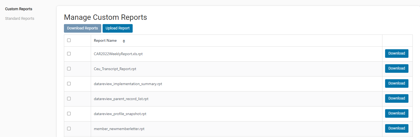Sort by Report Name arrow icon
Screen dimensions: 420x137
[x=124, y=41]
